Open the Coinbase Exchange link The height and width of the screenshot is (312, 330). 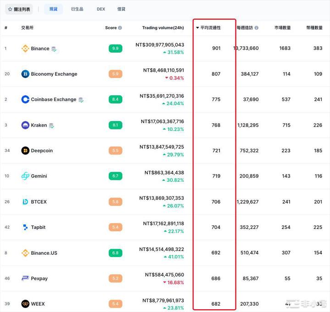pyautogui.click(x=54, y=99)
